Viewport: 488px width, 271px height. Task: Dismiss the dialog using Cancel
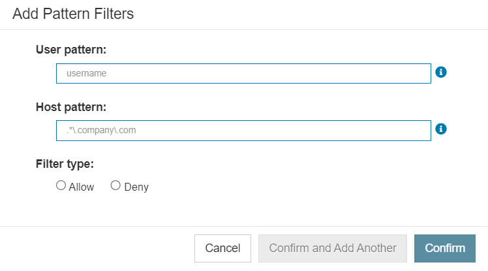(222, 248)
